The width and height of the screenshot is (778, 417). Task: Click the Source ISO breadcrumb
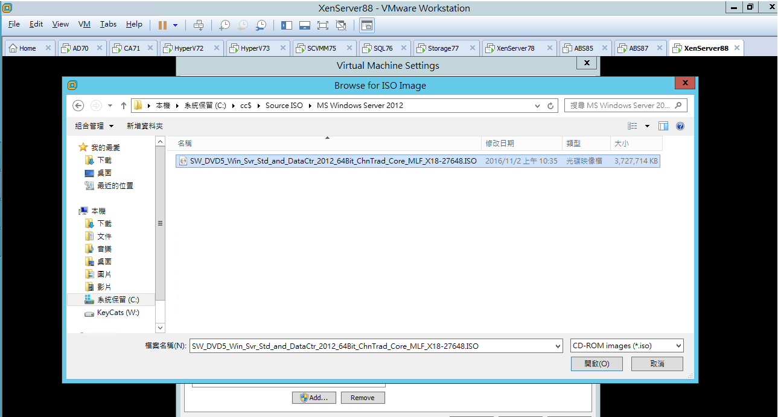click(x=284, y=106)
